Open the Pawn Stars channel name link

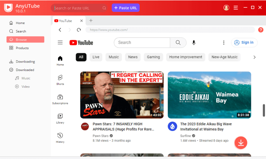click(x=100, y=136)
